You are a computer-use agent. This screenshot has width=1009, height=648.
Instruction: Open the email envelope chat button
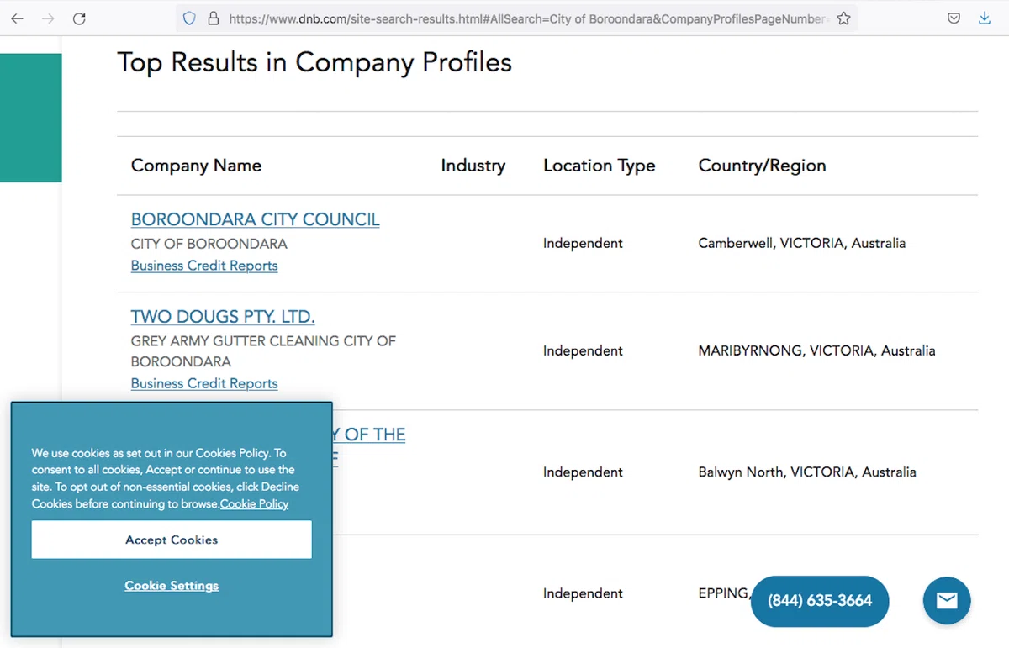pyautogui.click(x=947, y=600)
